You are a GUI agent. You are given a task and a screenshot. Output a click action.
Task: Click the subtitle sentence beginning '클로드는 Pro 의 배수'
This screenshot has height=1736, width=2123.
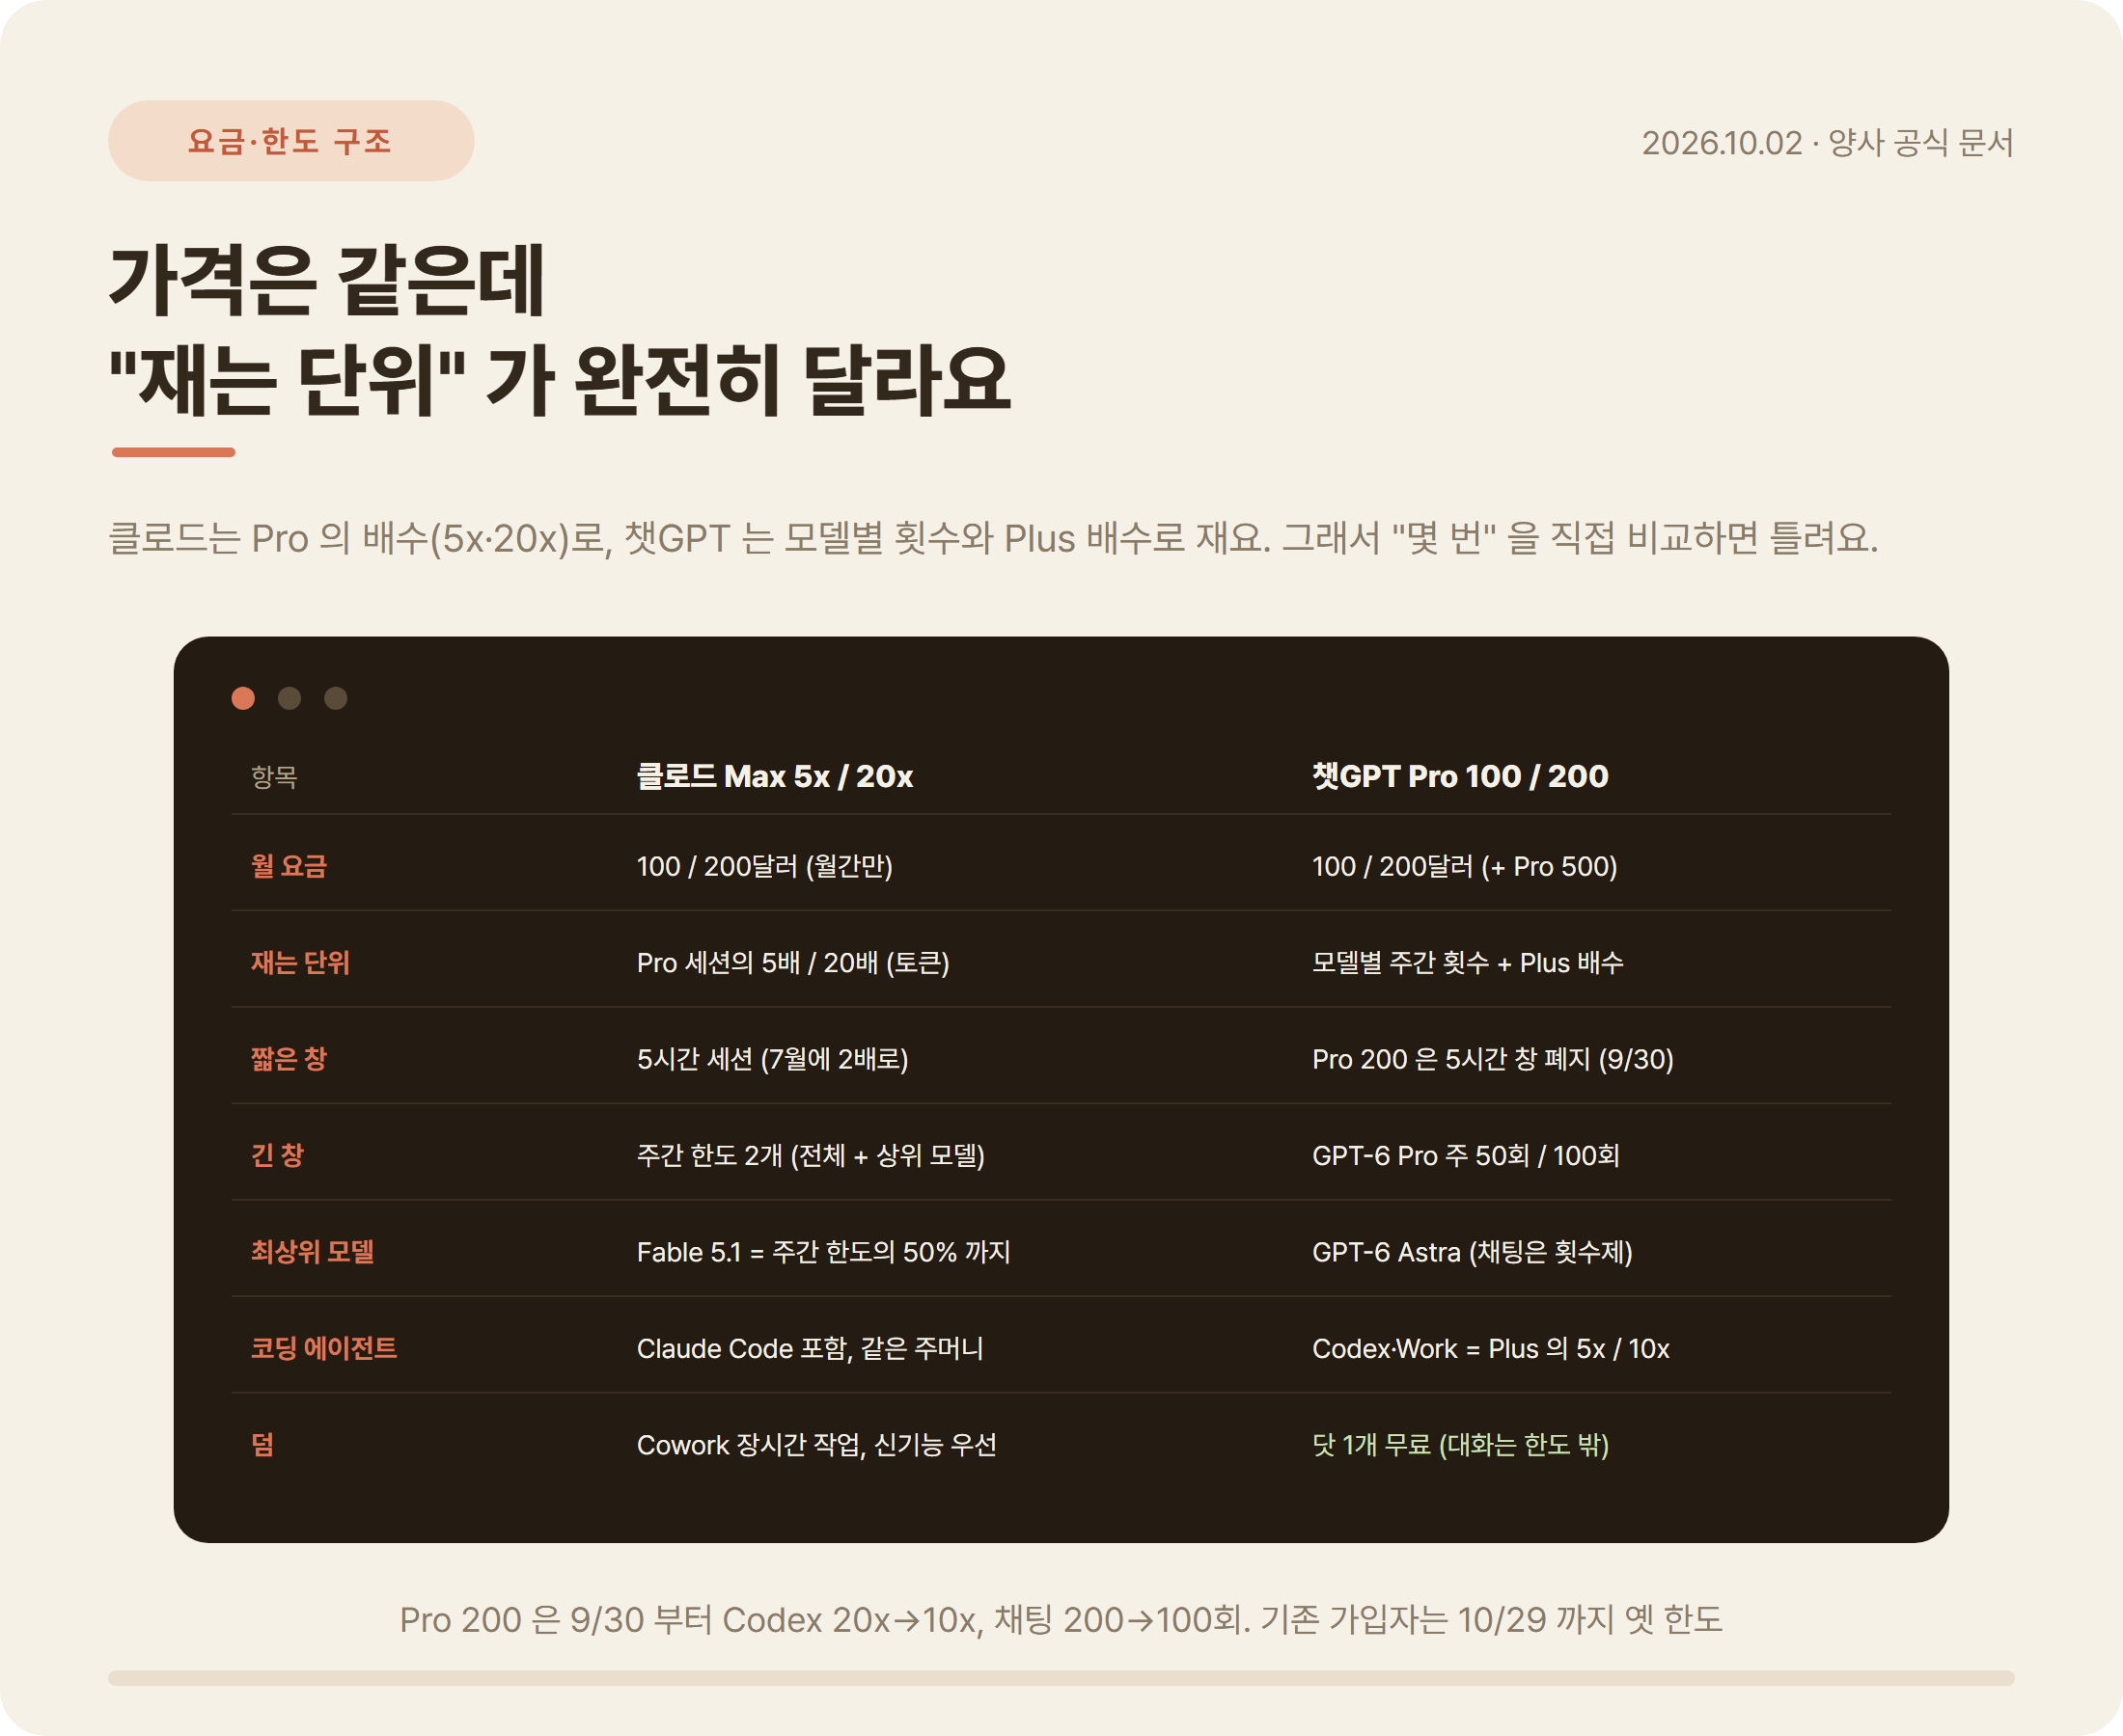[x=994, y=538]
